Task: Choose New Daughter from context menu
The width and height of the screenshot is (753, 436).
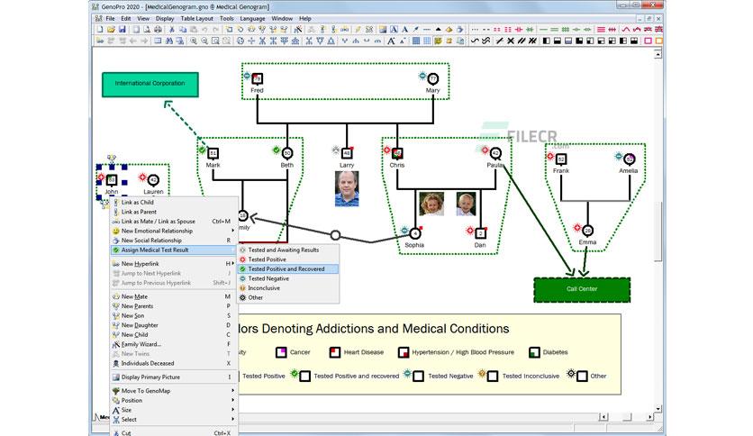Action: [x=173, y=325]
